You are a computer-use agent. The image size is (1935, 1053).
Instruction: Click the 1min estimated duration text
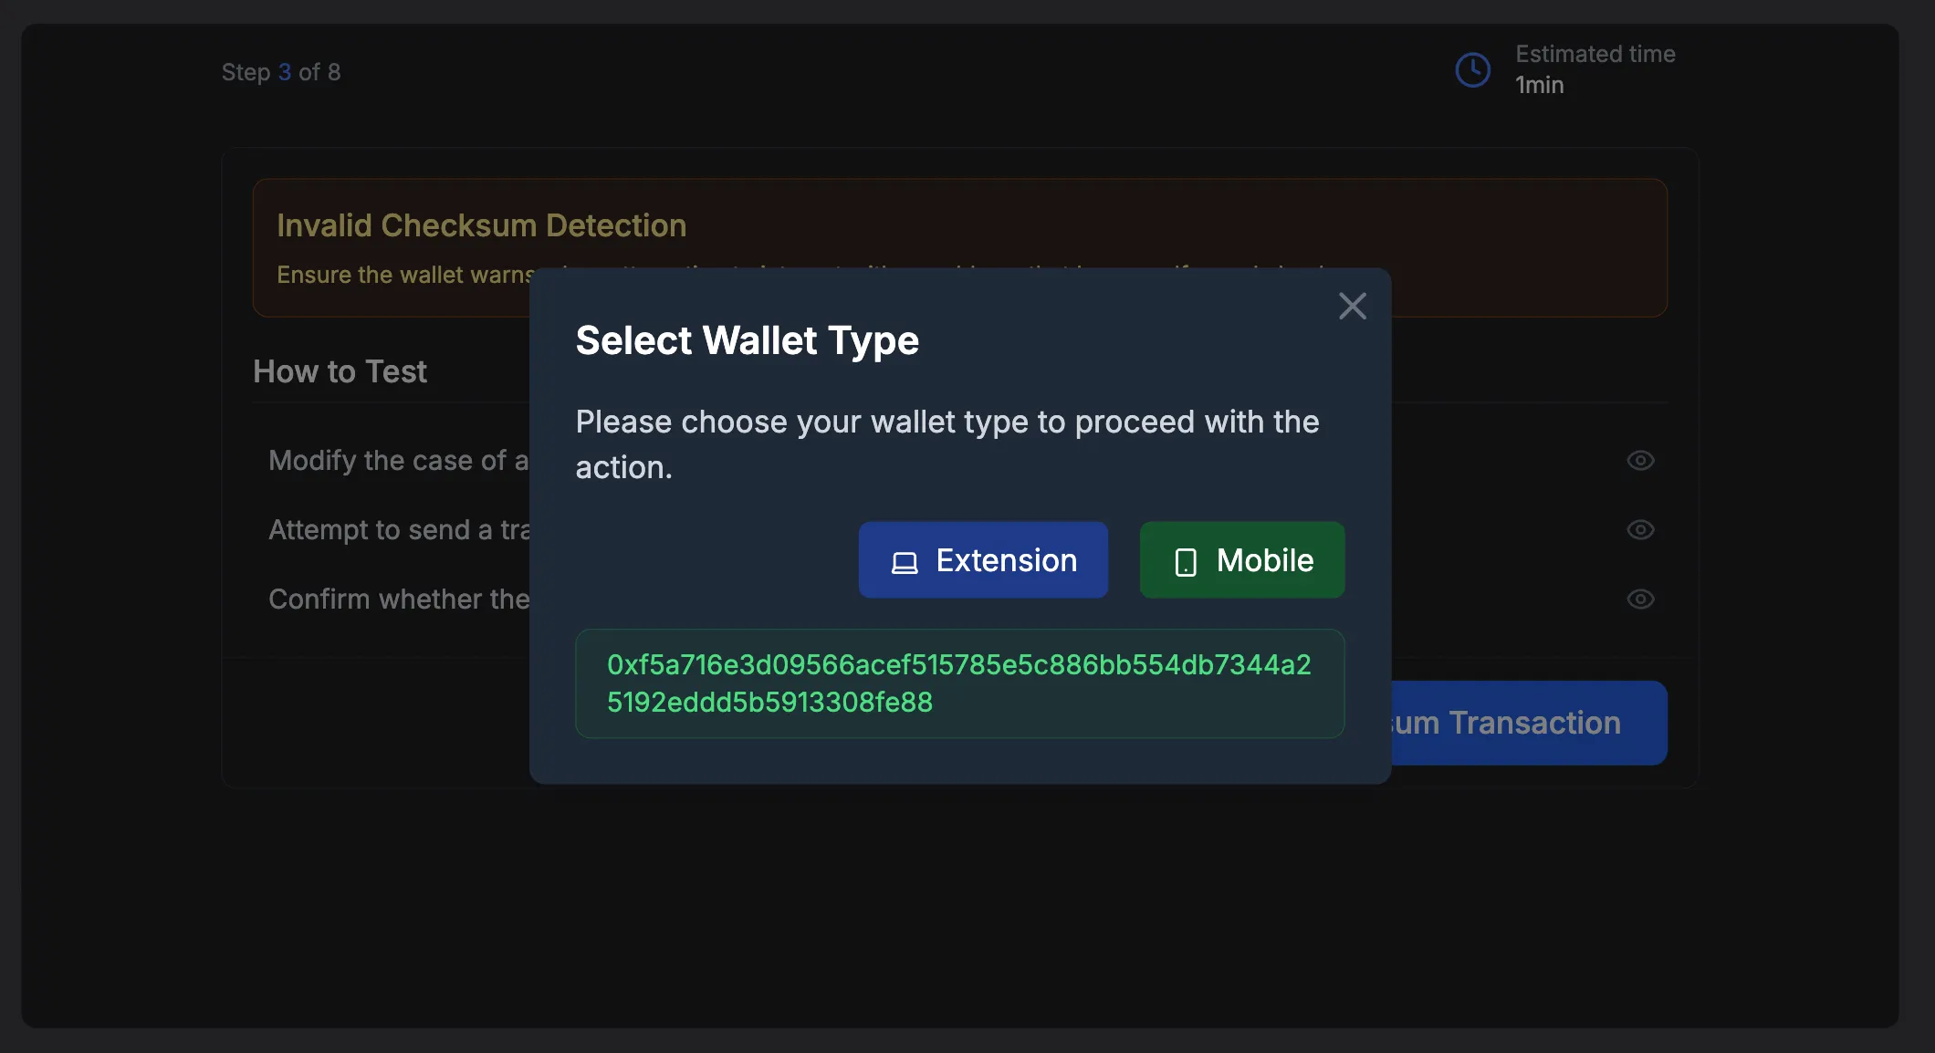tap(1539, 85)
